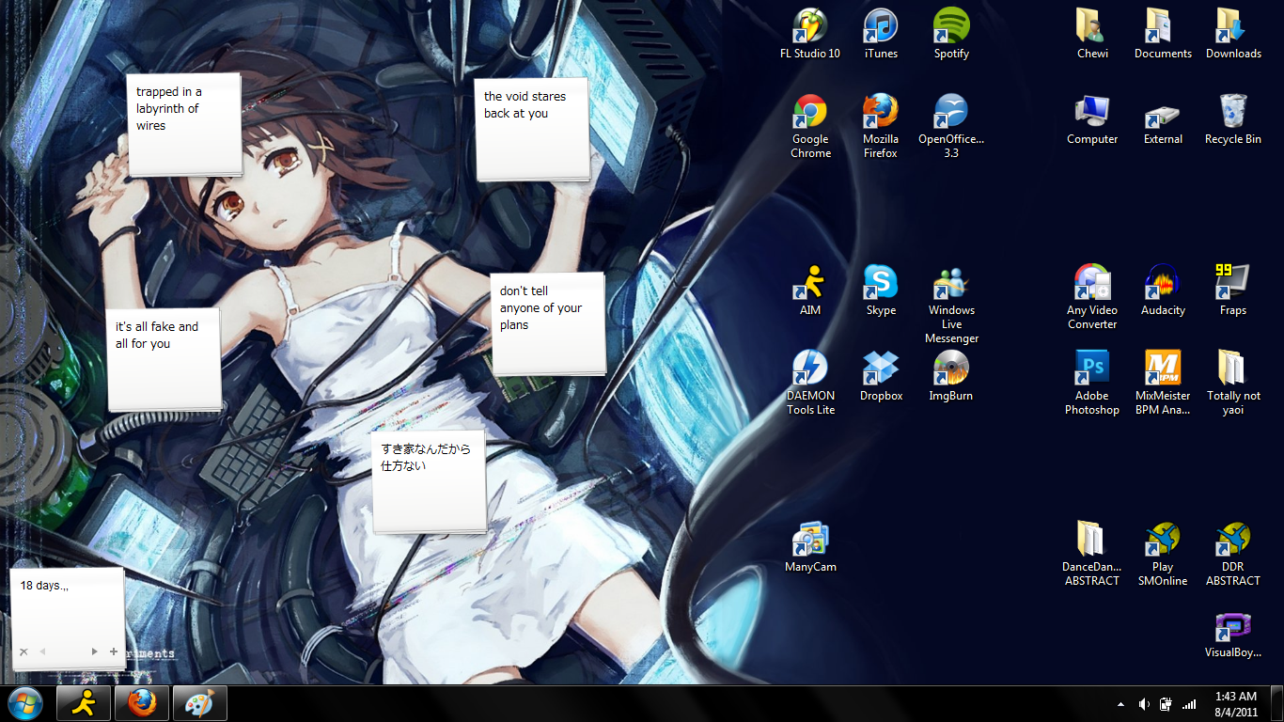Select the Fraps desktop icon
1284x722 pixels.
(x=1233, y=290)
